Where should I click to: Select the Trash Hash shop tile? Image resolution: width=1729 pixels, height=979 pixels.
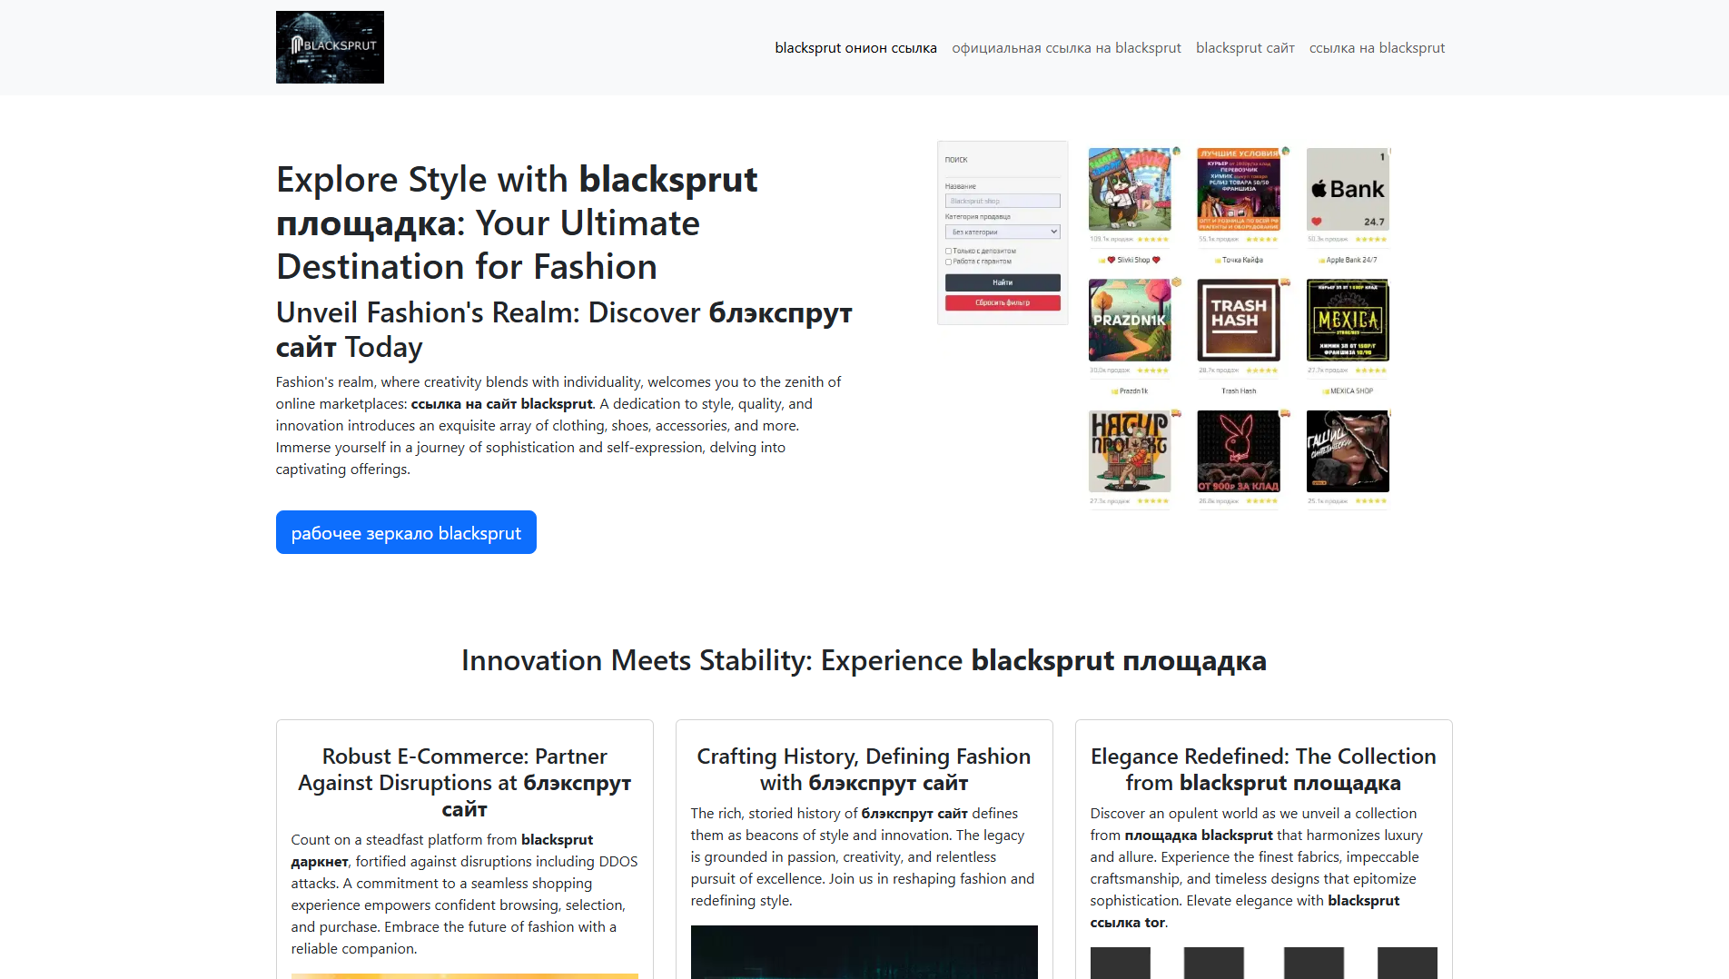click(1239, 320)
